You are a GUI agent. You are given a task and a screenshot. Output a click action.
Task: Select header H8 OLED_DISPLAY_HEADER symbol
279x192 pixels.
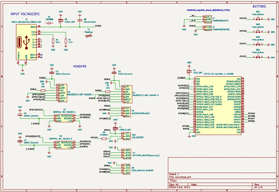126,169
